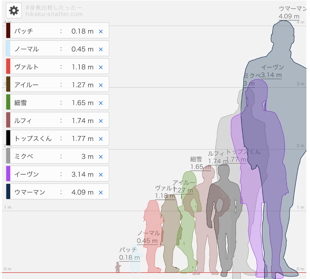Open the red color swatch for ヴァルト
This screenshot has height=279, width=310.
[x=8, y=66]
